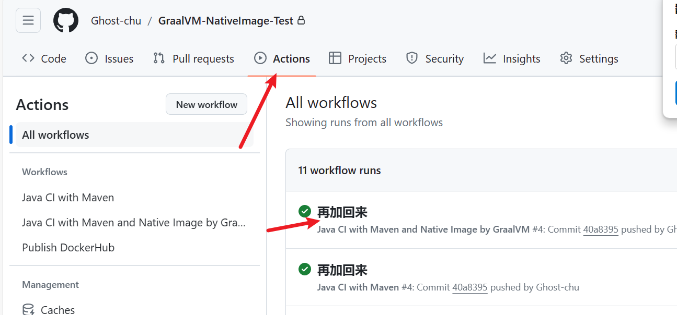Open the Insights tab

[512, 58]
